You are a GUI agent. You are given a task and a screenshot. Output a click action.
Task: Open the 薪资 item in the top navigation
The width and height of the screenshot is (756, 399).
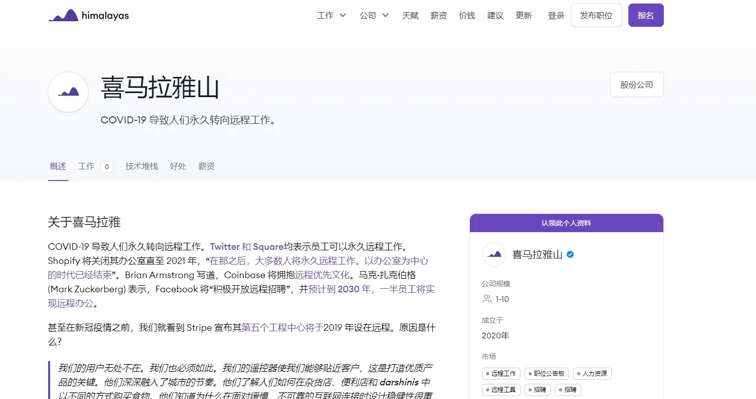pyautogui.click(x=439, y=16)
